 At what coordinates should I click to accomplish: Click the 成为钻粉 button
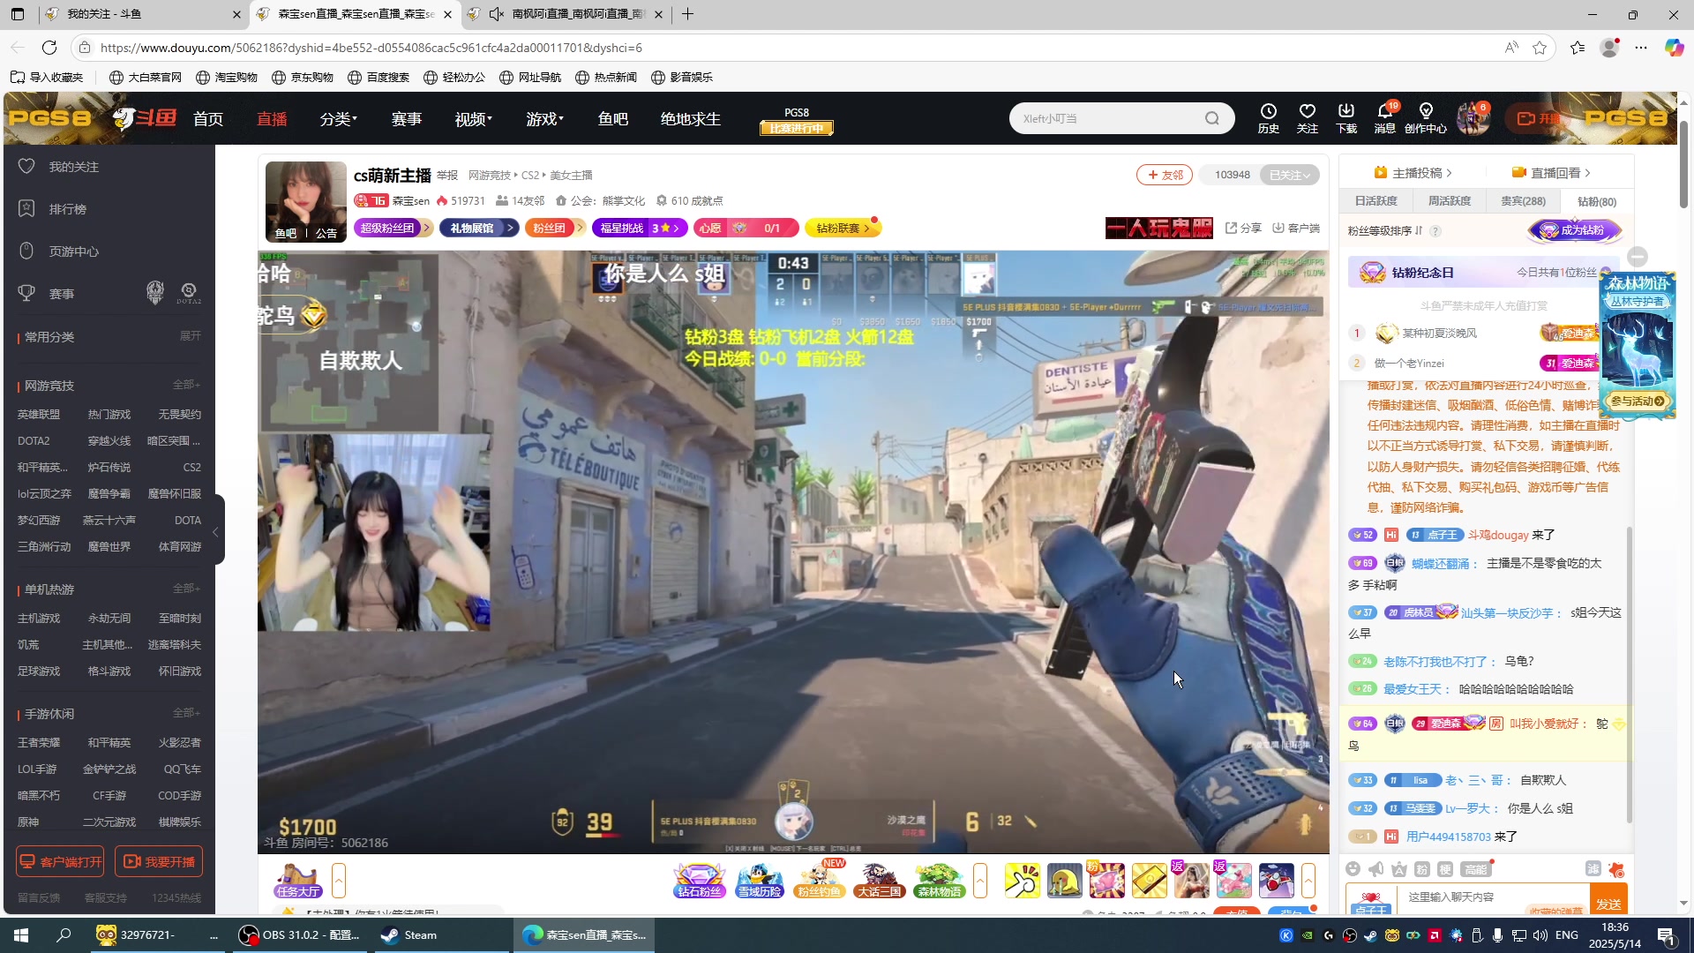coord(1576,230)
